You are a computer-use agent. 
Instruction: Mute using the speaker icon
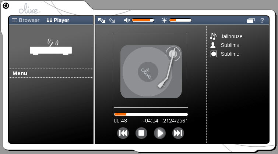coord(127,20)
